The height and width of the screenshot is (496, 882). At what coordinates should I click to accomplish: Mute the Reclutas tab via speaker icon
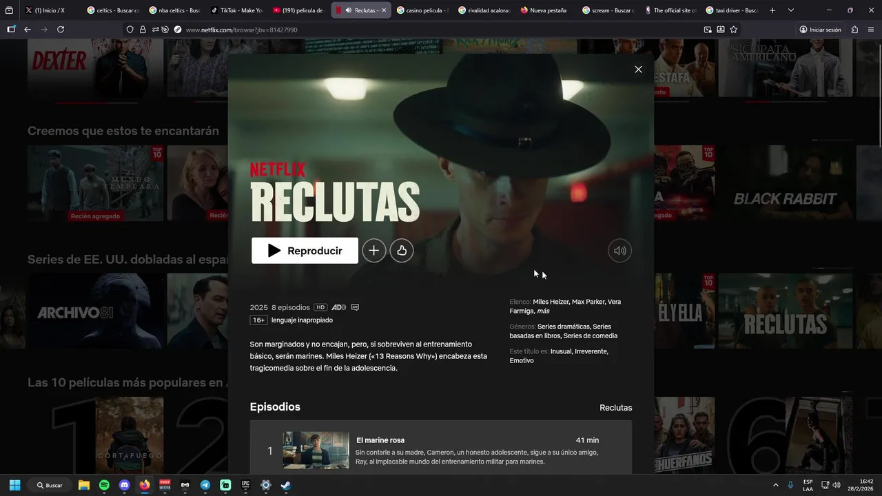(x=349, y=10)
